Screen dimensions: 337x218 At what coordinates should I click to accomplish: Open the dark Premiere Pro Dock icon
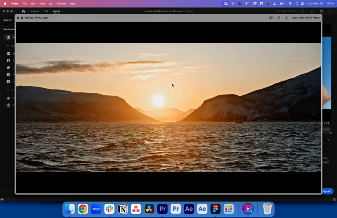tap(163, 209)
